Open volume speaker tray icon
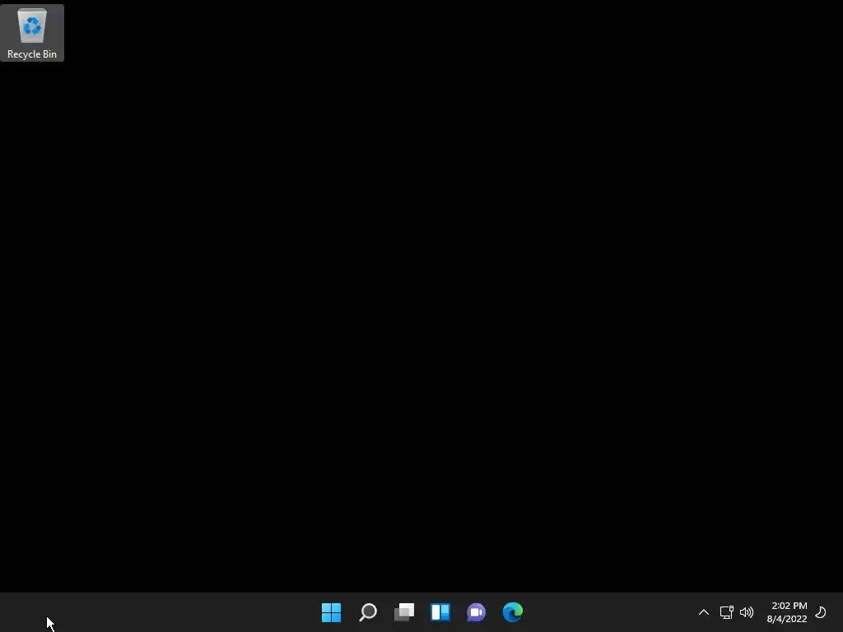The image size is (843, 632). pos(747,612)
